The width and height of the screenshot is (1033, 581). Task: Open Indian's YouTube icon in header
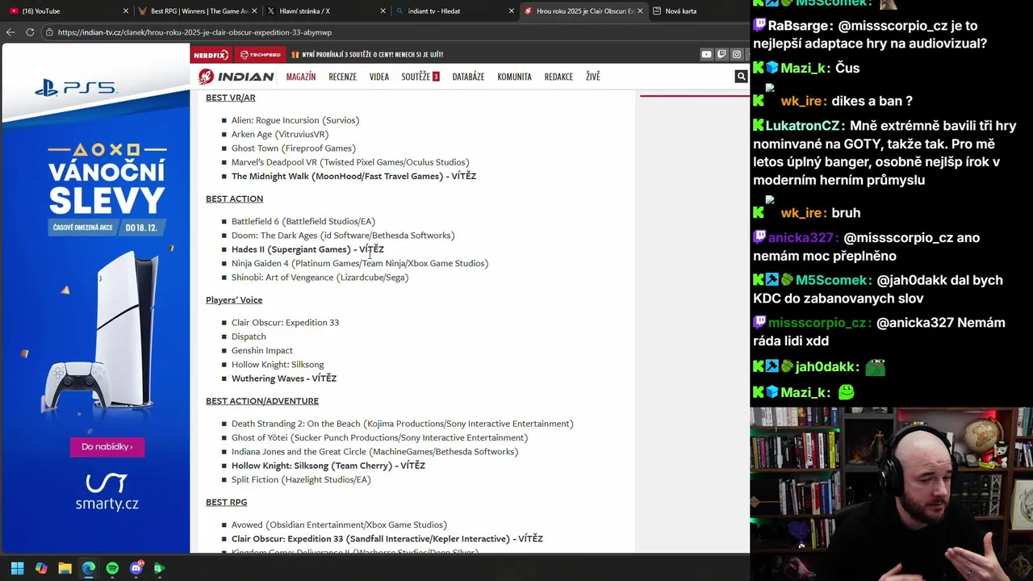coord(706,55)
